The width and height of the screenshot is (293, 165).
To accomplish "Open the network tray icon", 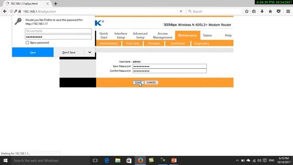I will pyautogui.click(x=254, y=160).
